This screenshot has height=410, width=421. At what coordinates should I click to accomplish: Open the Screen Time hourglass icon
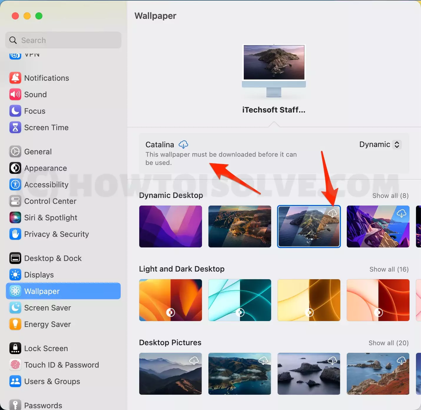(15, 128)
